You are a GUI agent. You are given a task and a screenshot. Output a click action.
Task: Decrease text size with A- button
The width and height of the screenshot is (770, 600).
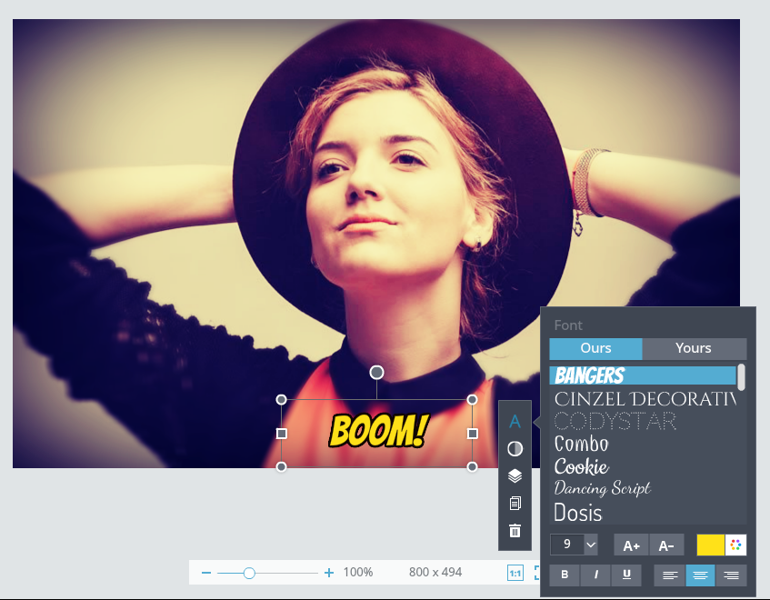coord(666,545)
